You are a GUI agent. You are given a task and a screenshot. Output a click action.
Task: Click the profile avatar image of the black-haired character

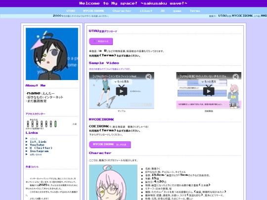point(52,54)
